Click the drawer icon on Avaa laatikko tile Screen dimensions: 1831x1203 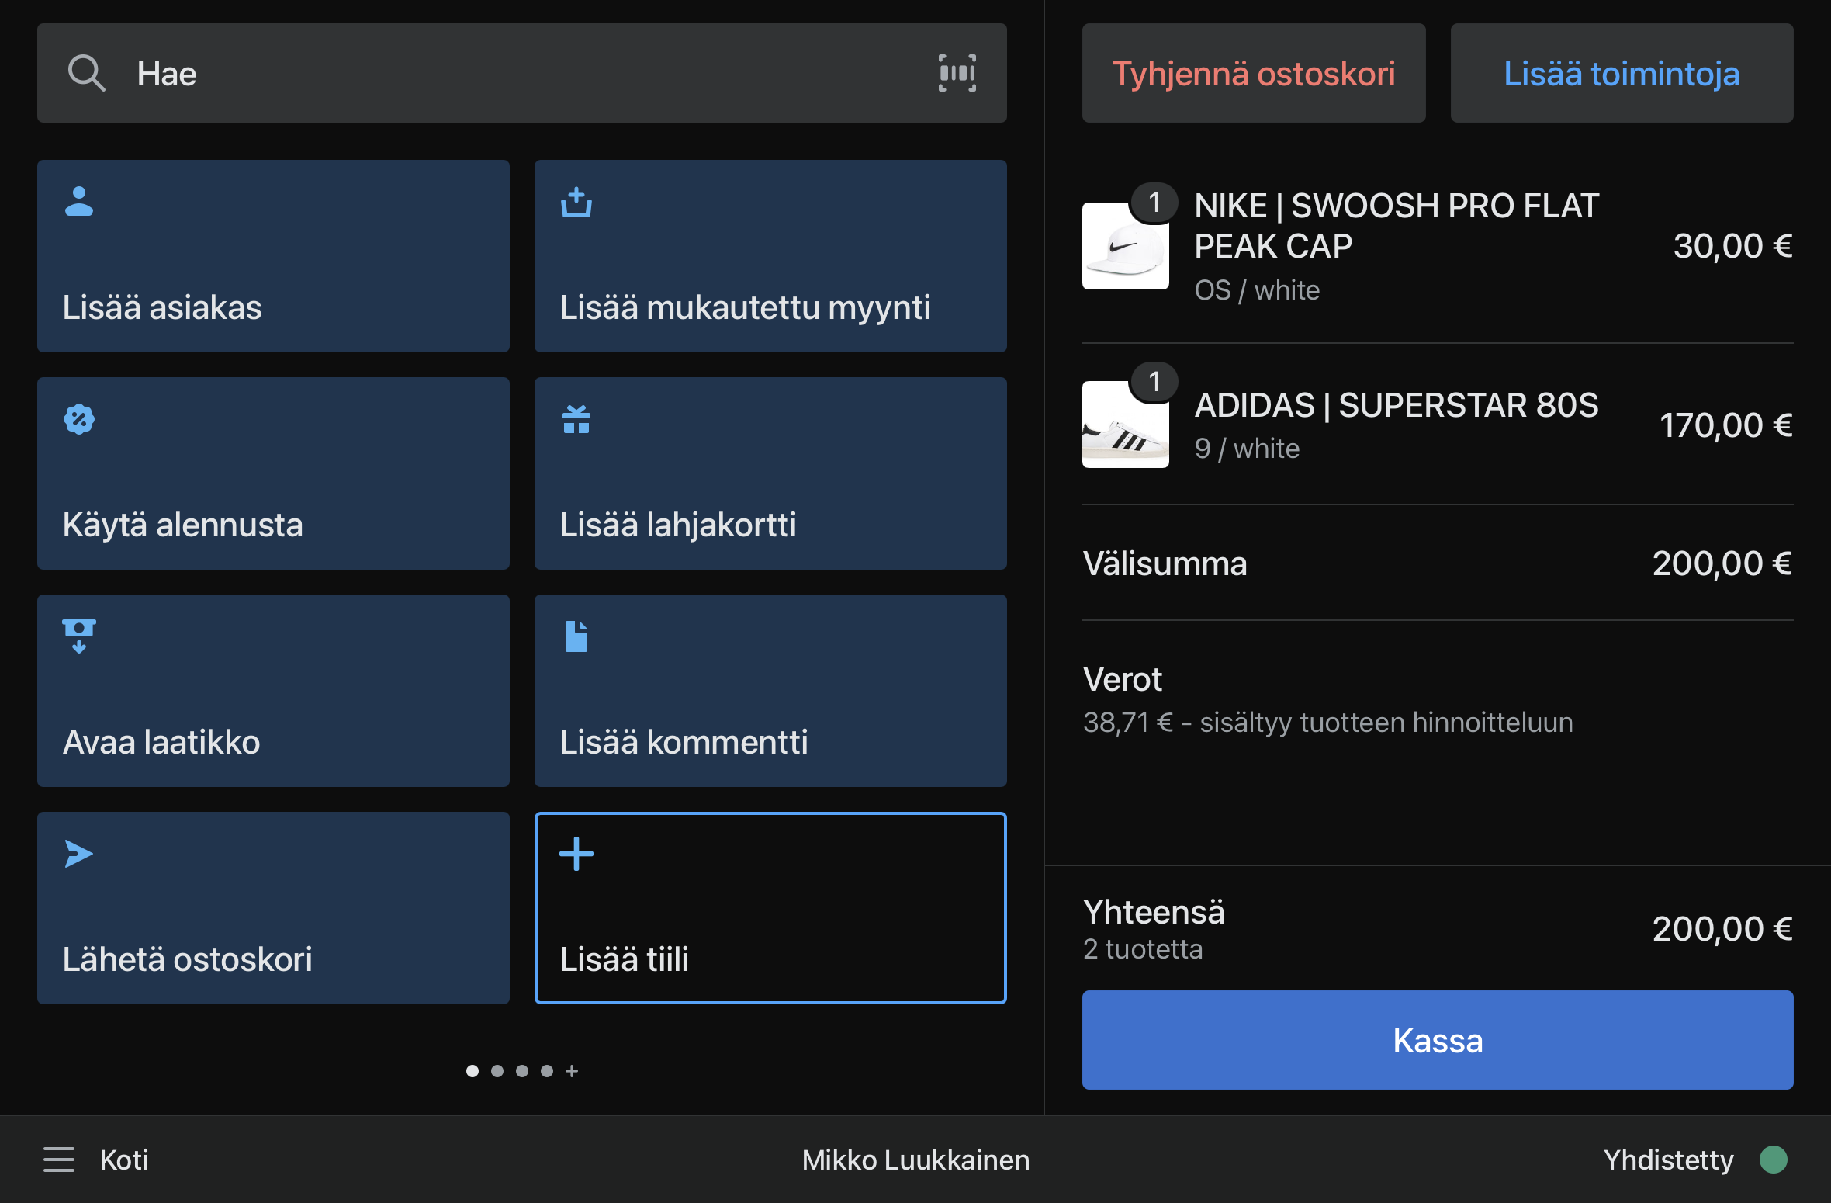click(79, 636)
